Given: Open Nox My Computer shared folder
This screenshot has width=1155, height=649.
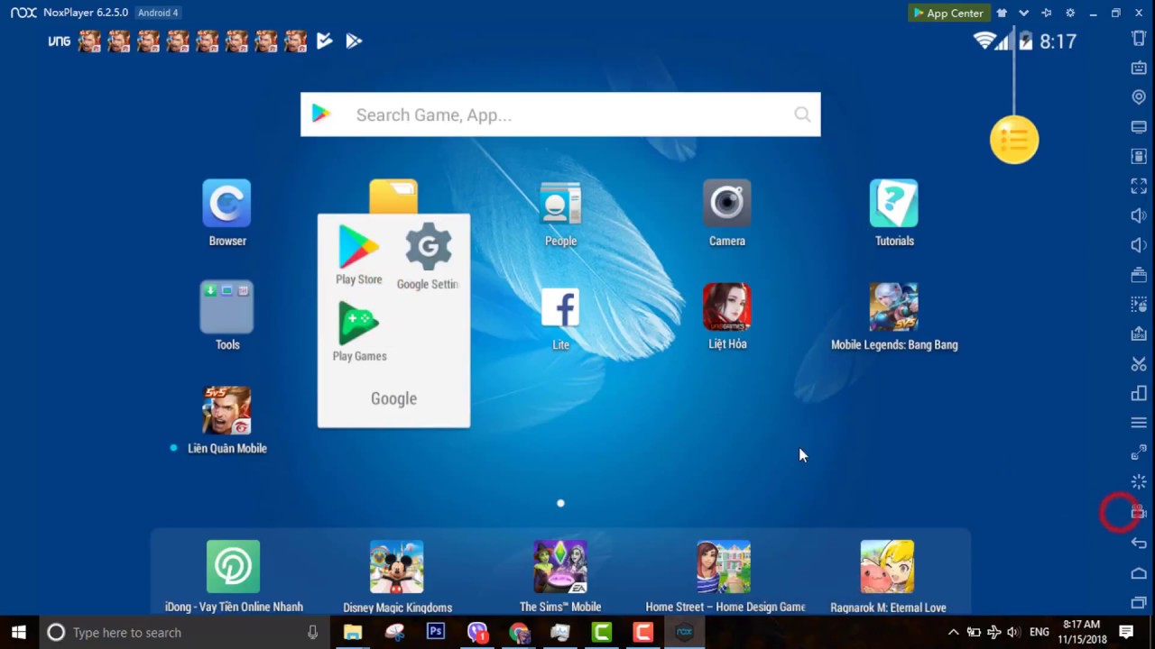Looking at the screenshot, I should [1139, 127].
